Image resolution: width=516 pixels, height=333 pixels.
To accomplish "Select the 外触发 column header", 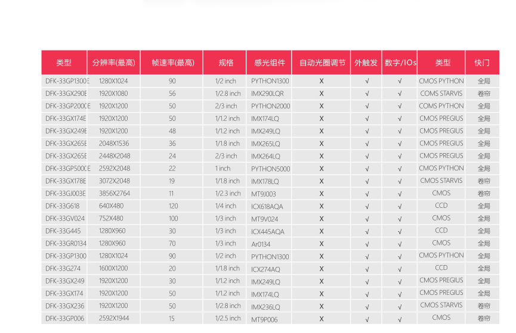I will point(366,63).
